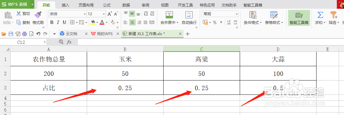Image resolution: width=344 pixels, height=115 pixels.
Task: Open number format dropdown 常规
Action: click(237, 14)
